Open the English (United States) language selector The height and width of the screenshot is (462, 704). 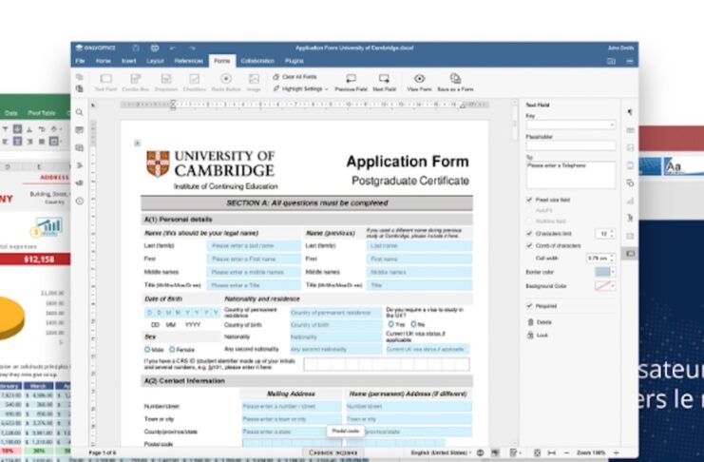[x=441, y=452]
